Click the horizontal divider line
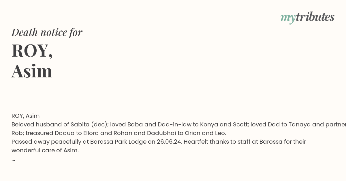Screen dimensions: 346x181 pyautogui.click(x=173, y=102)
